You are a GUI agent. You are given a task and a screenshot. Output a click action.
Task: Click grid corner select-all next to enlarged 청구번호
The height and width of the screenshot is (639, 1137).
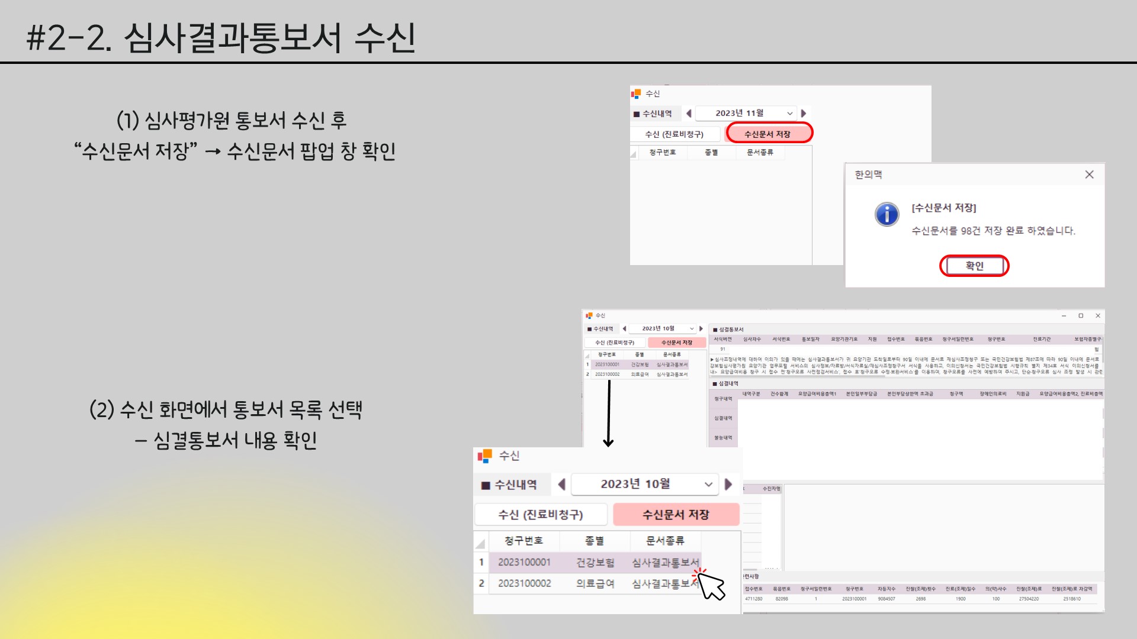click(480, 542)
